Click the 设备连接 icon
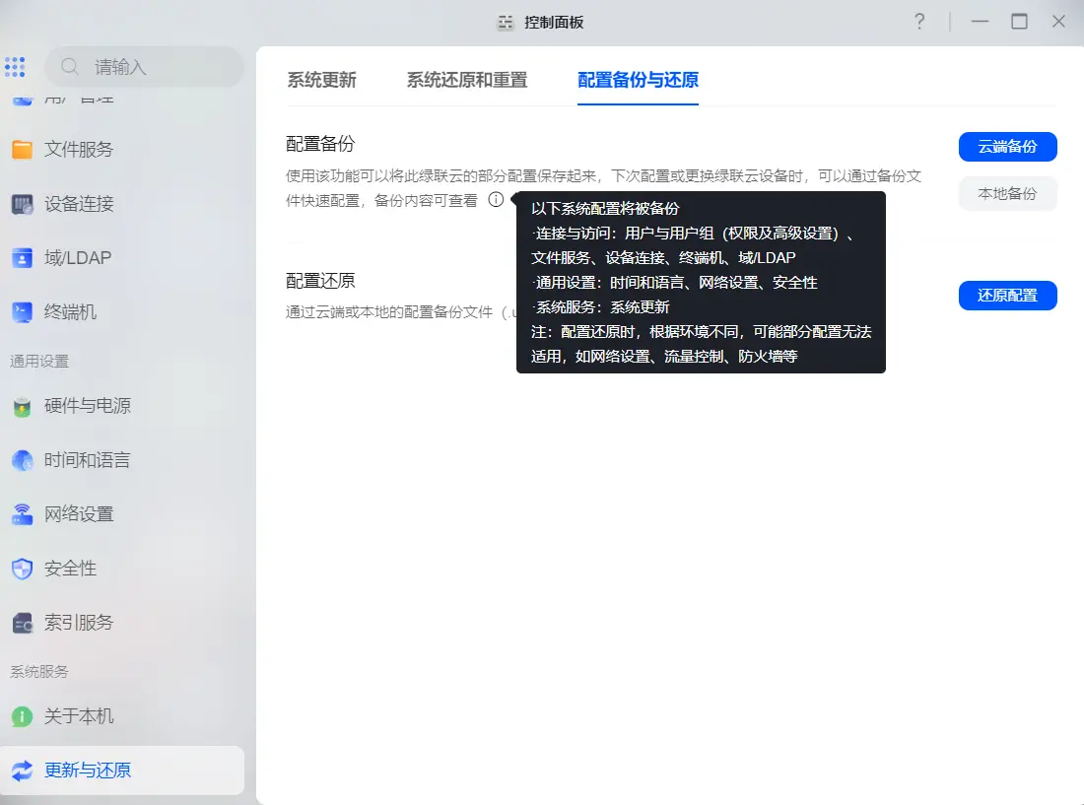The image size is (1084, 805). pos(22,204)
